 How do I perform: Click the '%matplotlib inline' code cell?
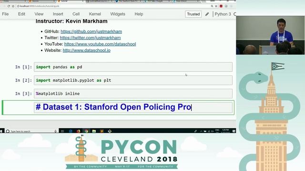click(133, 94)
